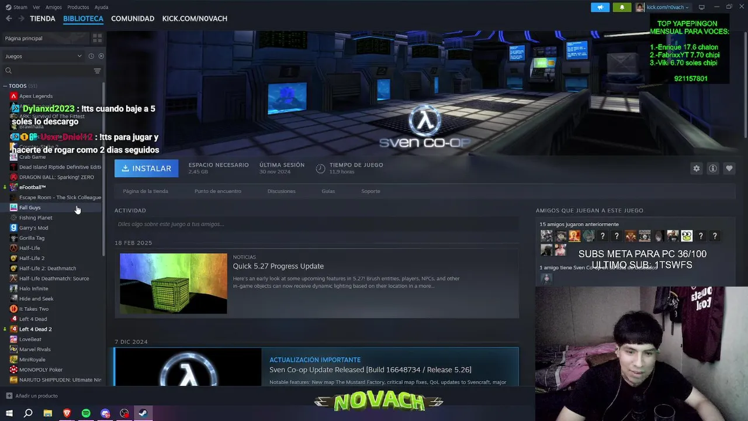Viewport: 748px width, 421px height.
Task: Select MONOPOLY Poker in game list
Action: 41,370
